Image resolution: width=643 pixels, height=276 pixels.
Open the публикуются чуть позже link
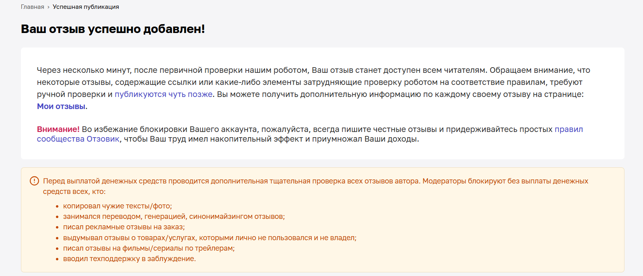164,94
